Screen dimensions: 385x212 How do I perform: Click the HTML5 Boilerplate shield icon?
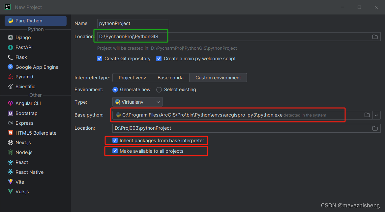pos(10,133)
